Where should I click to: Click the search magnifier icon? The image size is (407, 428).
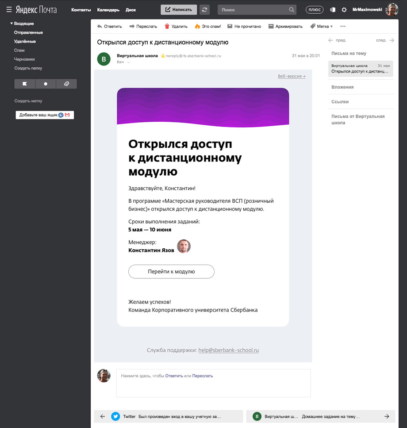292,9
